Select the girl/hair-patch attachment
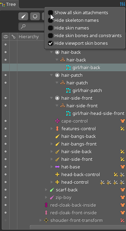The width and height of the screenshot is (126, 231). click(87, 90)
